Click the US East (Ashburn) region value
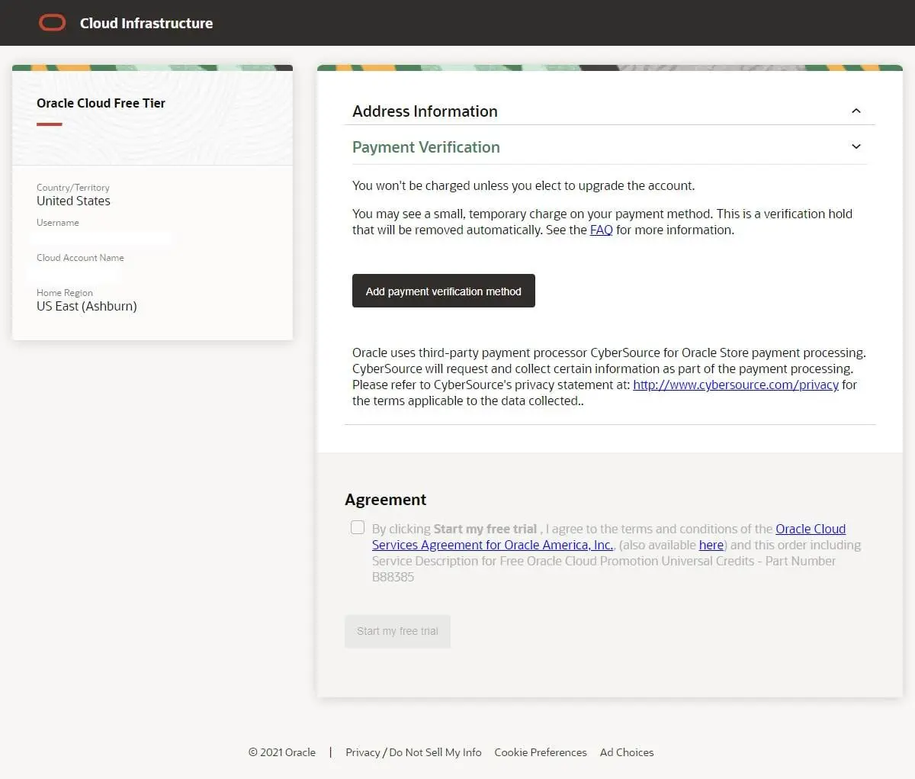 (87, 306)
